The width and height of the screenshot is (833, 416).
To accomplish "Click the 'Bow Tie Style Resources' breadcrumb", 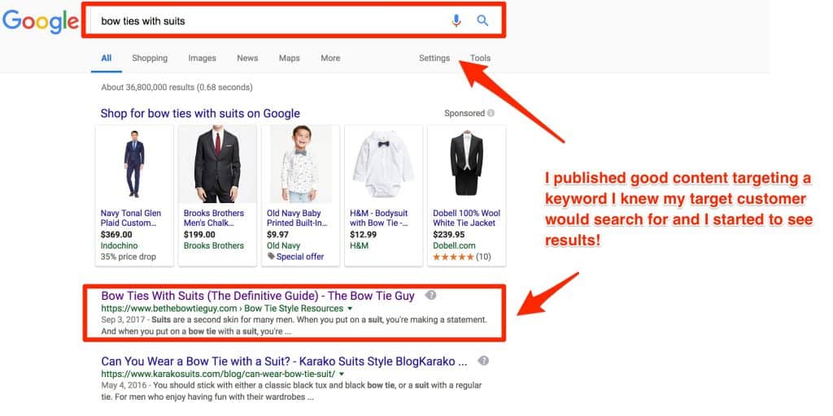I will (294, 309).
